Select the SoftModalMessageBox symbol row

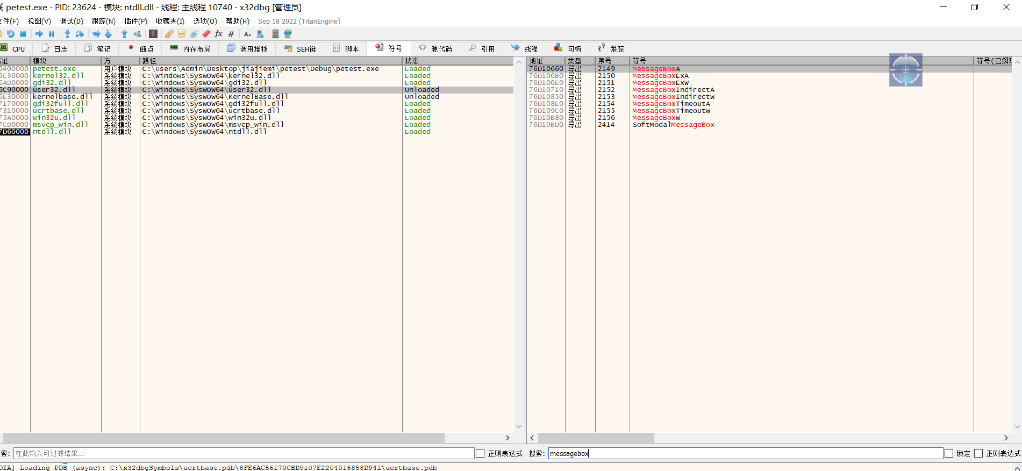[770, 125]
